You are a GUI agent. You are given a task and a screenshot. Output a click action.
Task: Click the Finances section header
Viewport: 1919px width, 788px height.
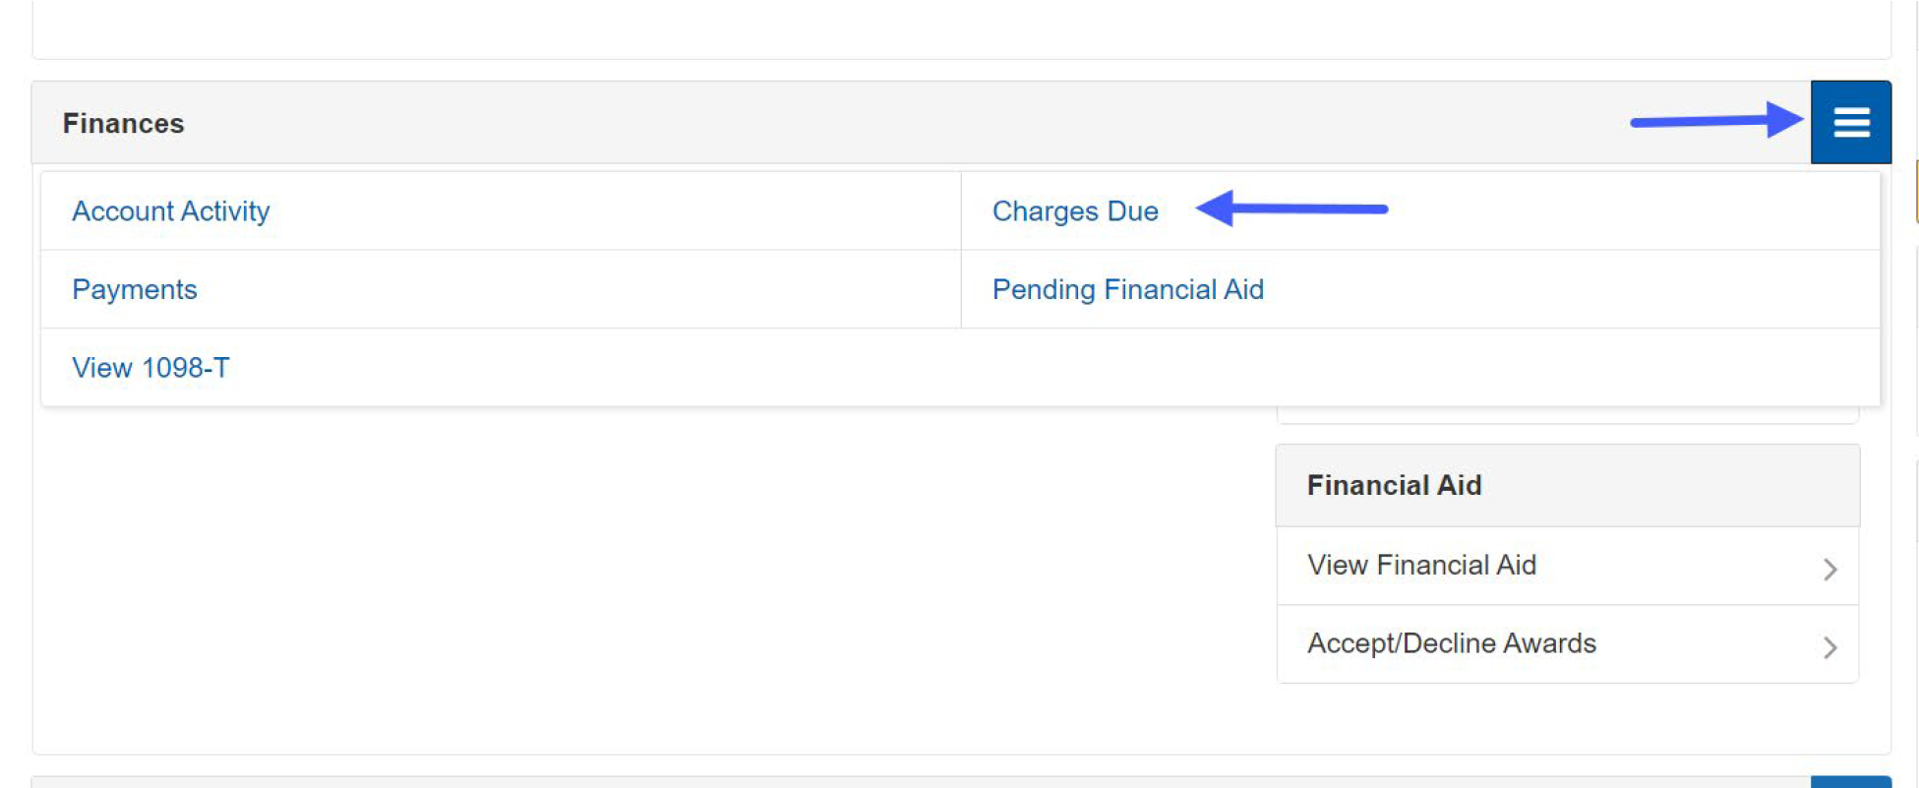pyautogui.click(x=123, y=123)
